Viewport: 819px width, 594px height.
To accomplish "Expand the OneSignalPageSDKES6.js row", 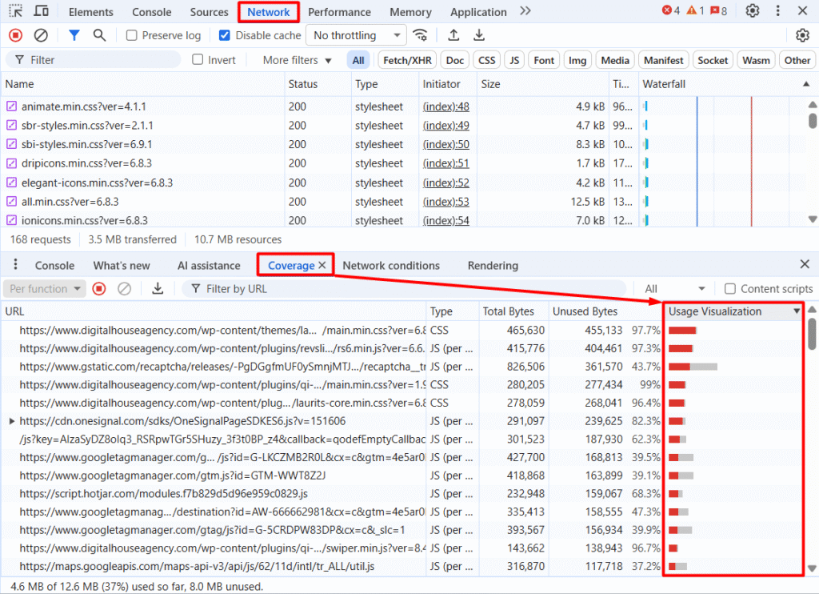I will coord(11,421).
